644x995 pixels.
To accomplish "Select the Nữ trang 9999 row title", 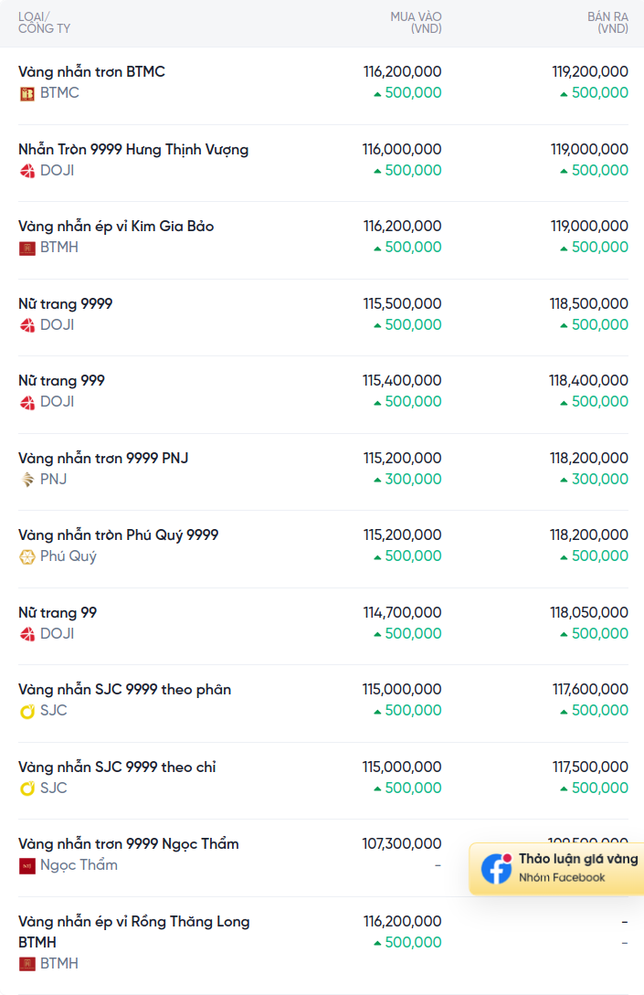I will tap(66, 304).
